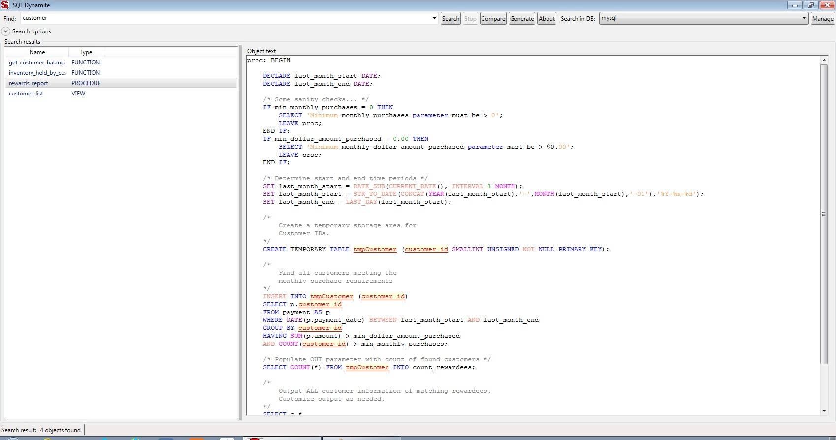Screen dimensions: 836x440
Task: Click the object text scrollbar up arrow
Action: pos(824,60)
